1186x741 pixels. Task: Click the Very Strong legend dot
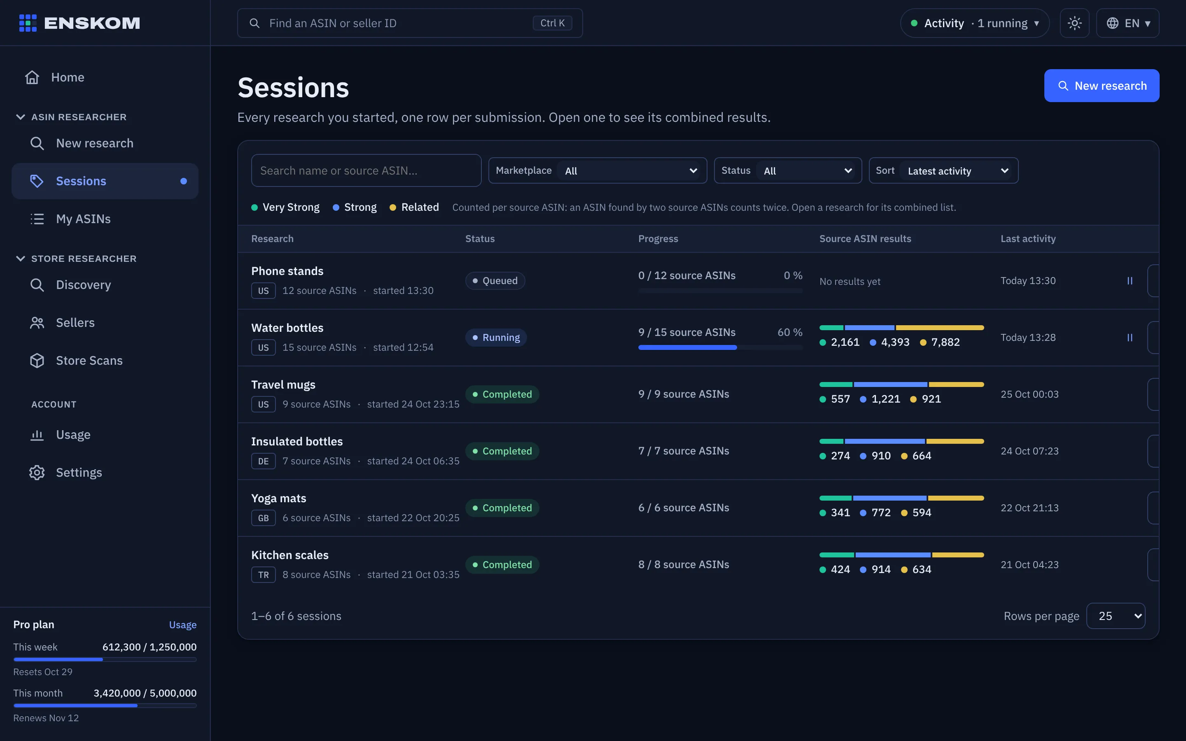(254, 207)
